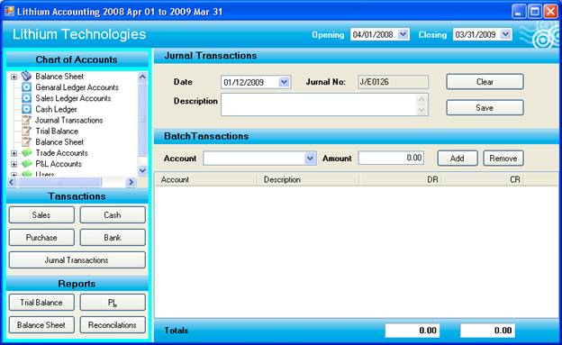
Task: Select Journal Transactions in tree
Action: coord(68,120)
